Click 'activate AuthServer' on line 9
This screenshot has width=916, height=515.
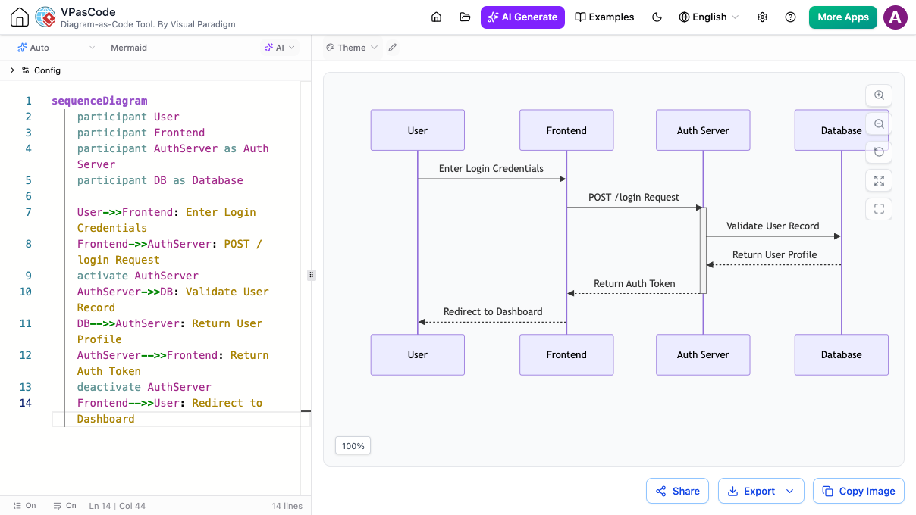coord(138,276)
